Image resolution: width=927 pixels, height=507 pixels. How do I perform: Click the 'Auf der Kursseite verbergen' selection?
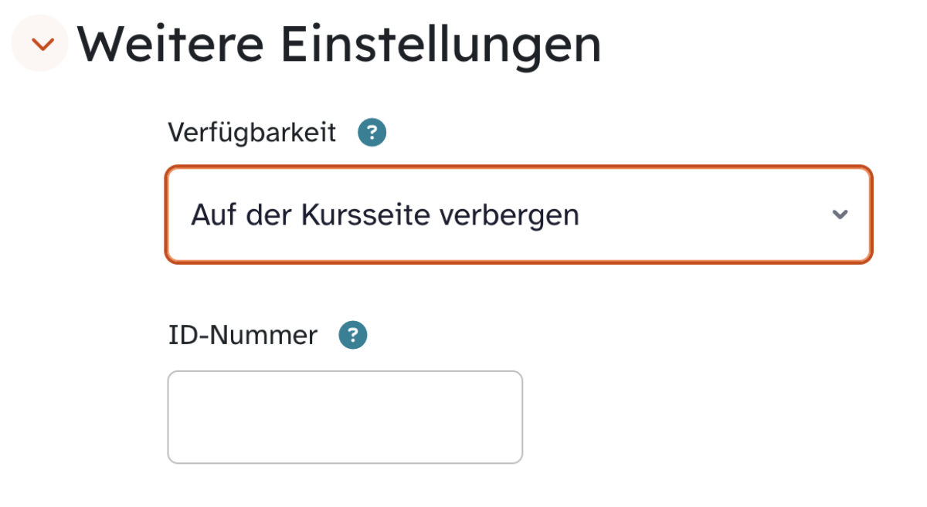coord(385,215)
